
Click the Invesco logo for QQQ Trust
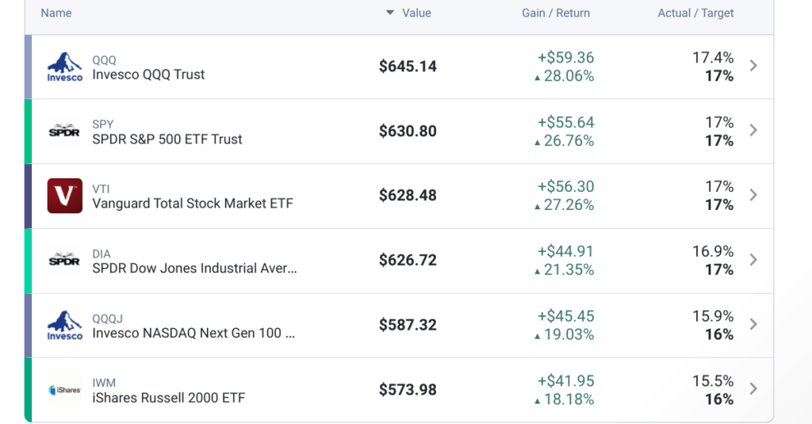(65, 67)
